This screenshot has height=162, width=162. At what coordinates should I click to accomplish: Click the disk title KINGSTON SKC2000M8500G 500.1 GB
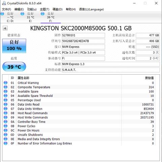pos(81,28)
